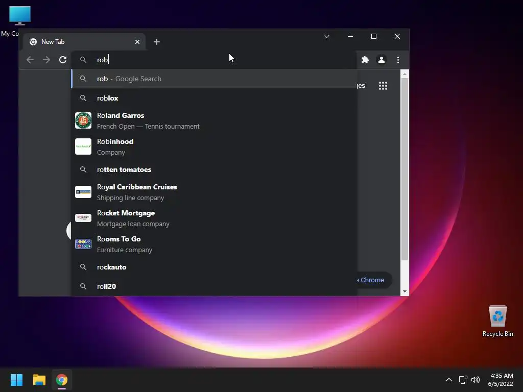Click the search icon beside roblox
Screen dimensions: 523x392
[83, 98]
